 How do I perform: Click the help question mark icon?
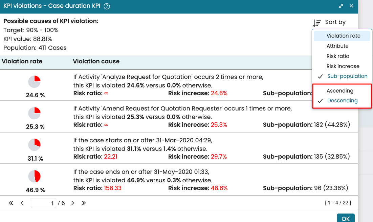coord(107,6)
